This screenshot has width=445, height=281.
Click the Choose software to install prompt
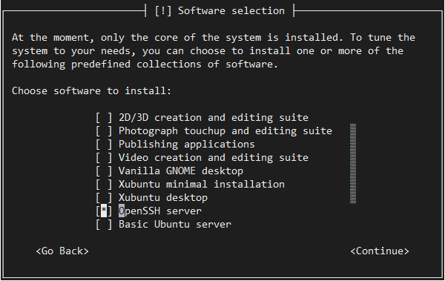[92, 91]
